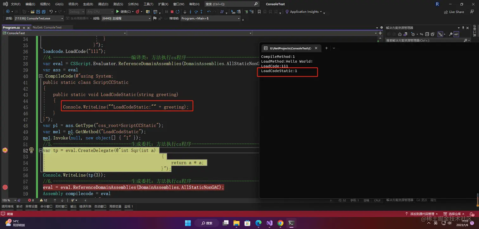Open editor settings gear above scrollbar
Screen dimensions: 479x229
pyautogui.click(x=381, y=28)
